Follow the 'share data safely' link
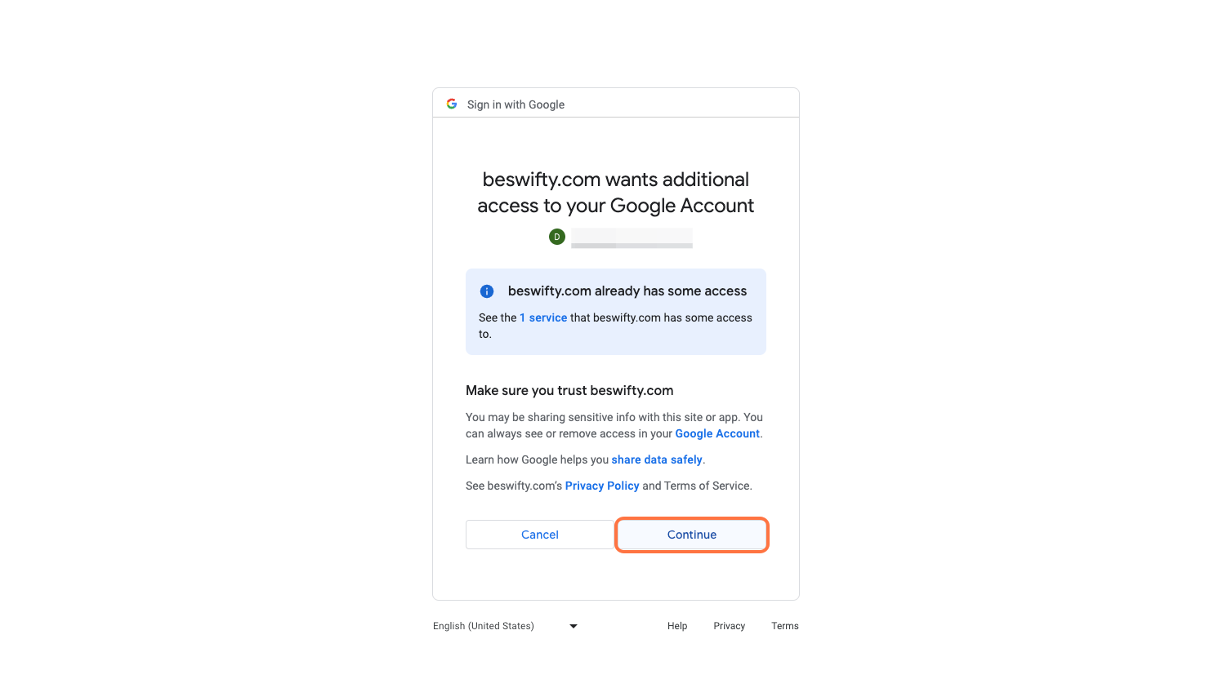 click(657, 459)
